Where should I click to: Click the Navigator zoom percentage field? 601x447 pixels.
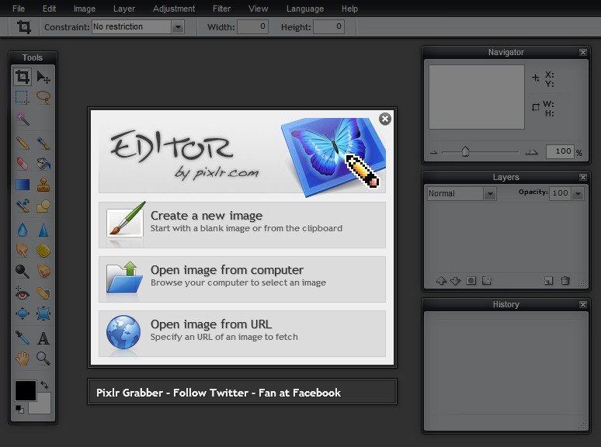[560, 151]
